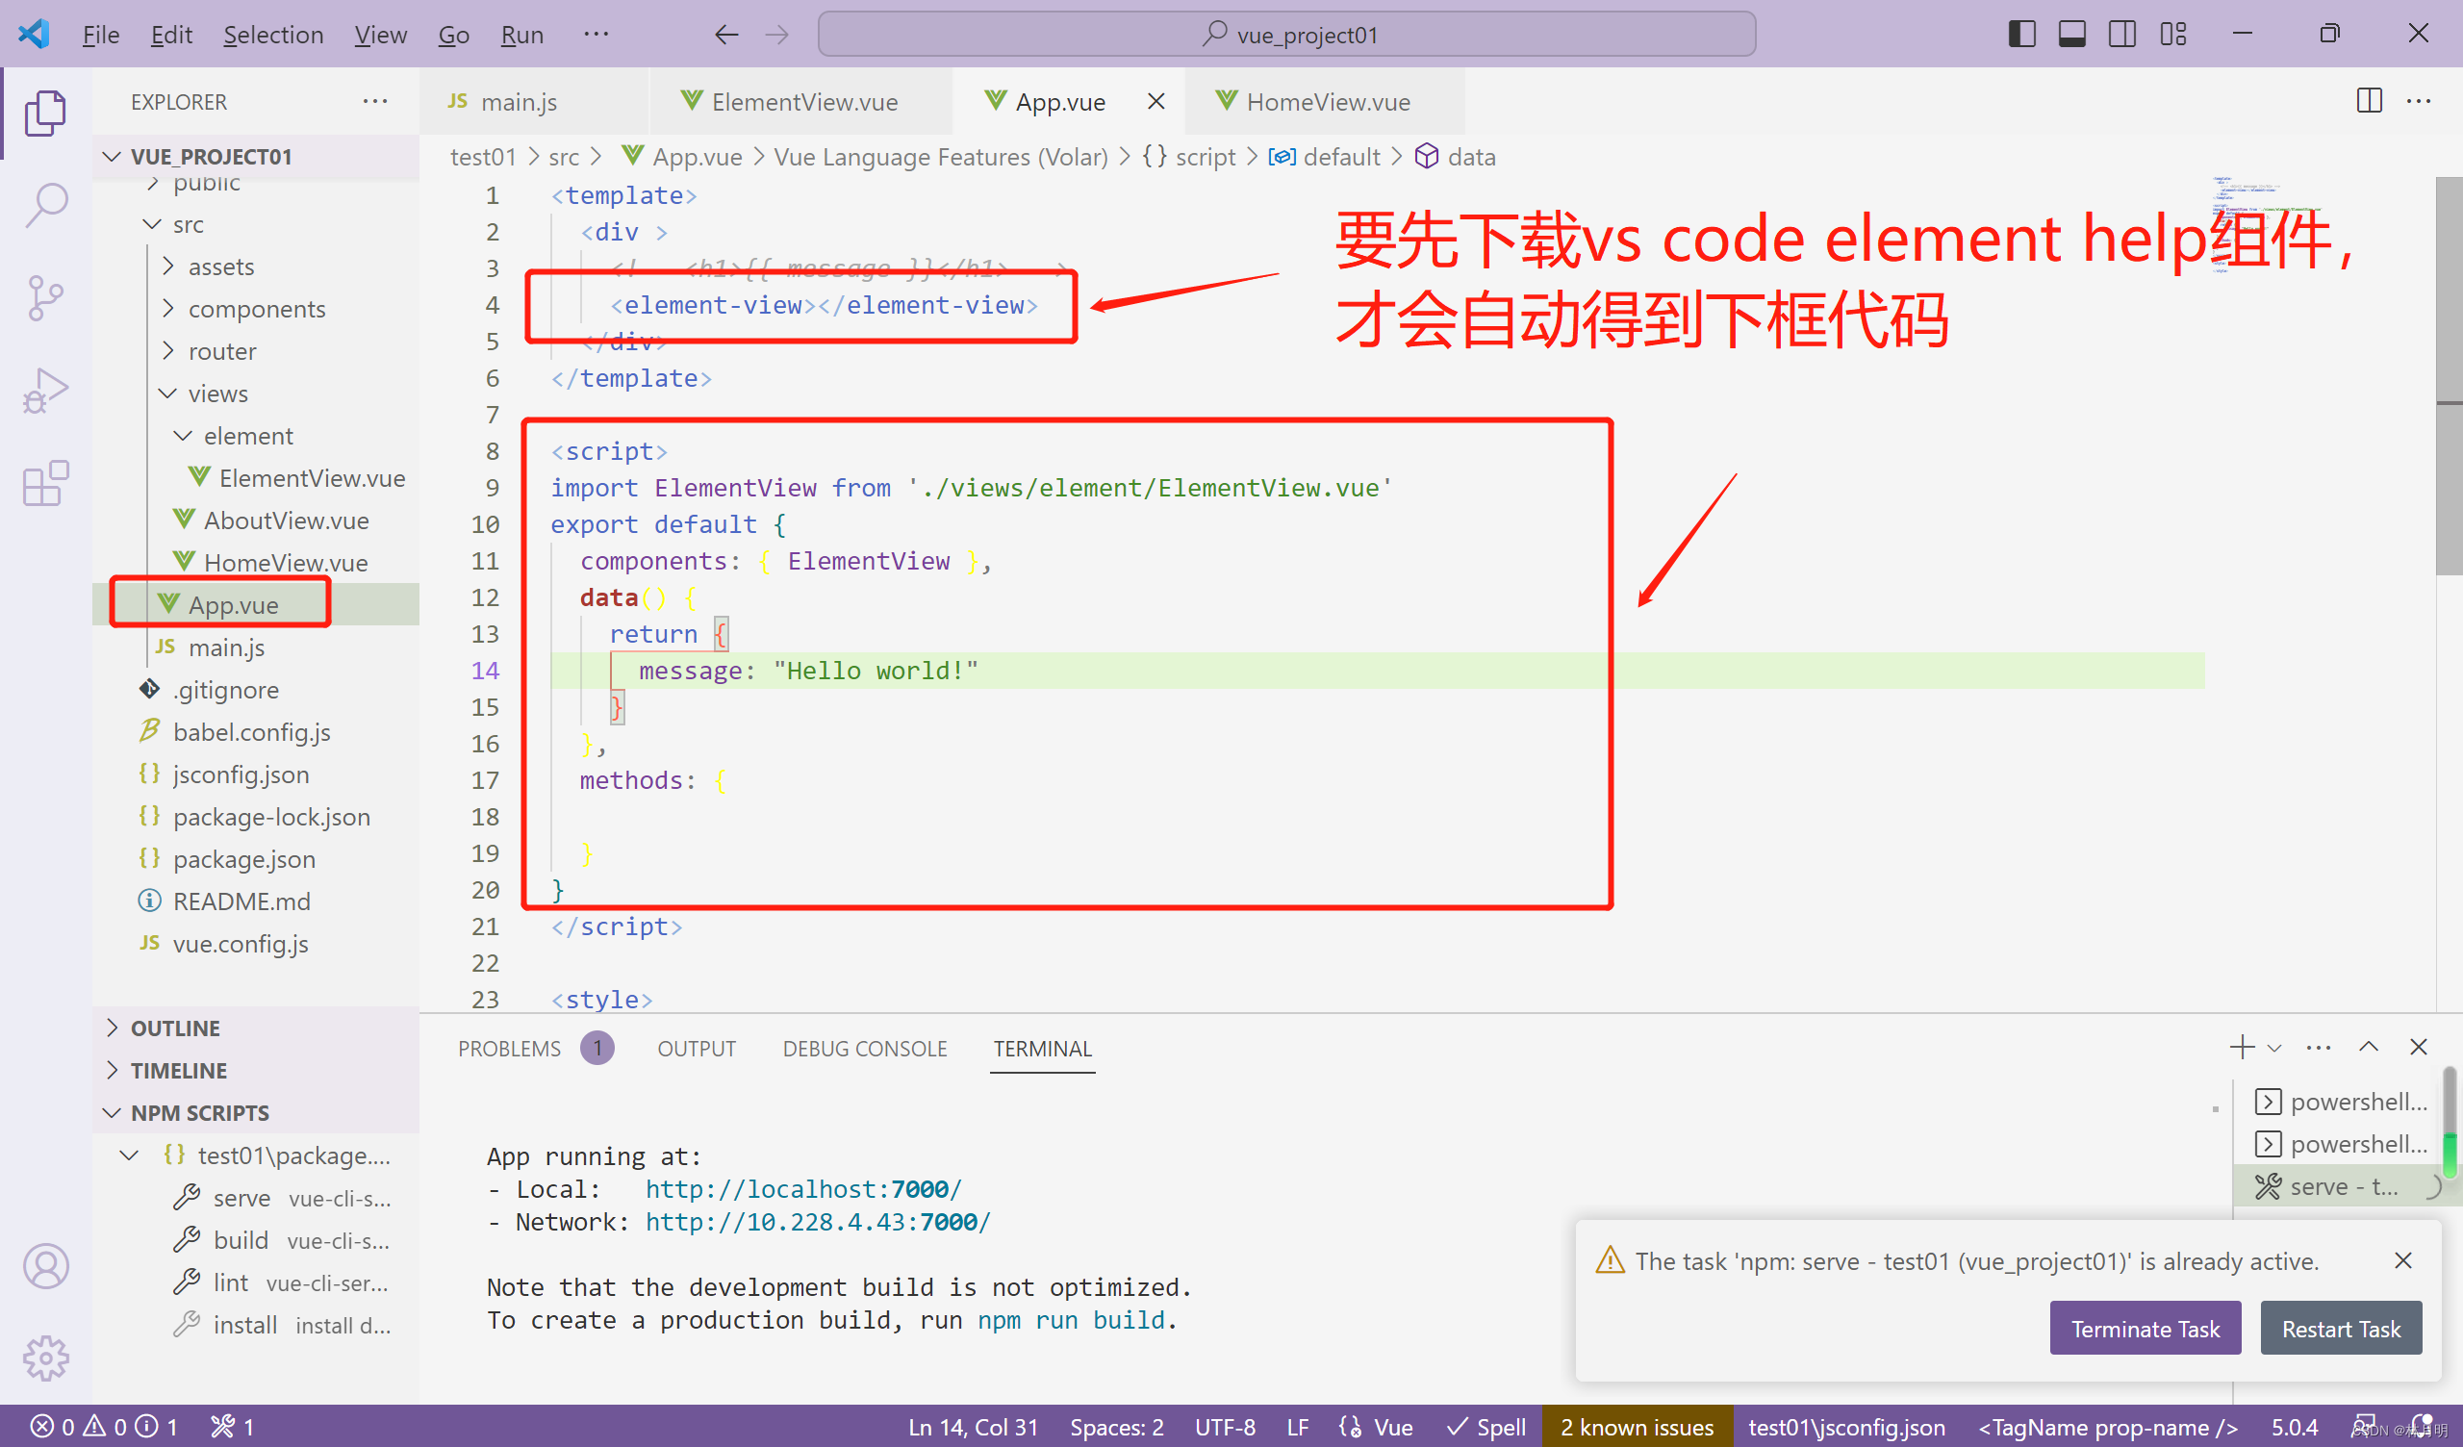The image size is (2463, 1447).
Task: Click the Split Editor icon above the code
Action: (x=2369, y=101)
